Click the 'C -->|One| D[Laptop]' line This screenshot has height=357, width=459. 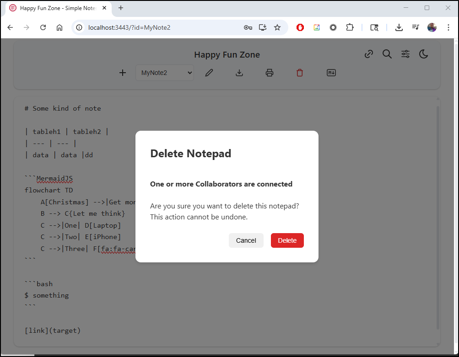click(81, 225)
